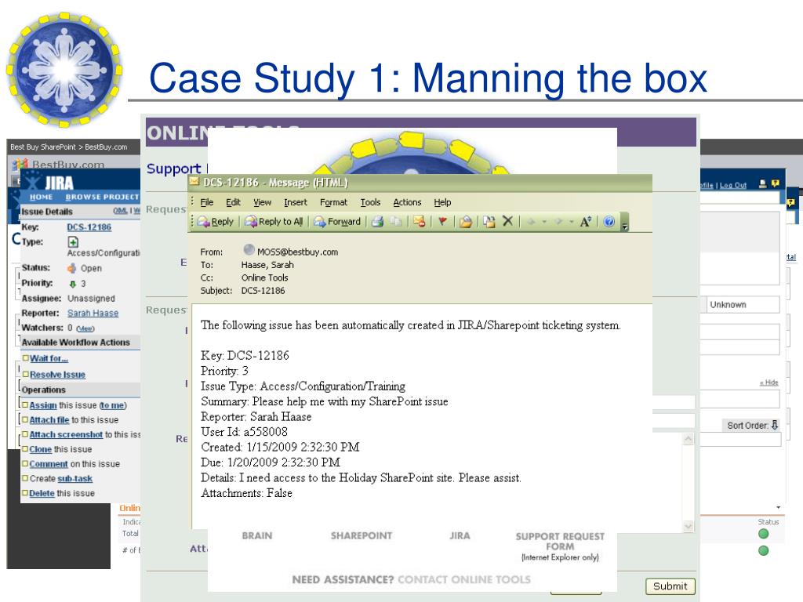
Task: Delete this issue via the Delete link
Action: [42, 493]
